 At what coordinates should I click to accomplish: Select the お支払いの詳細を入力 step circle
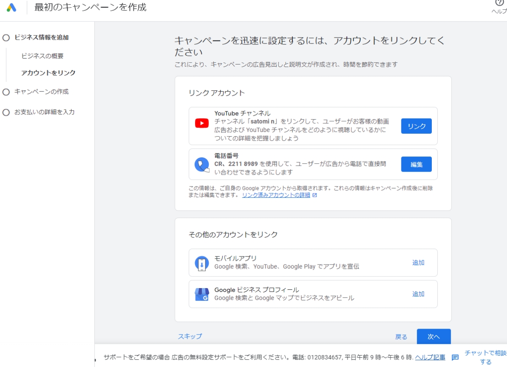click(x=6, y=113)
